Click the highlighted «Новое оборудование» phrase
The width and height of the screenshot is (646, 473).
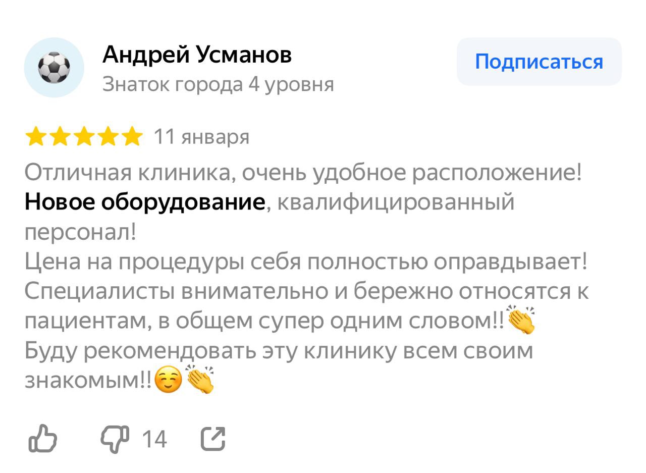145,202
